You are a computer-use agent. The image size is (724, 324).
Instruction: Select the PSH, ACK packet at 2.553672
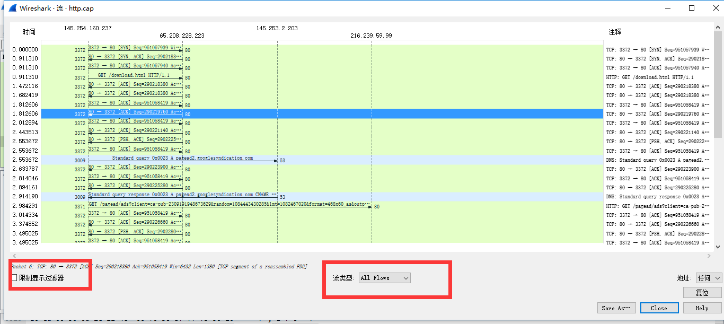pos(135,141)
